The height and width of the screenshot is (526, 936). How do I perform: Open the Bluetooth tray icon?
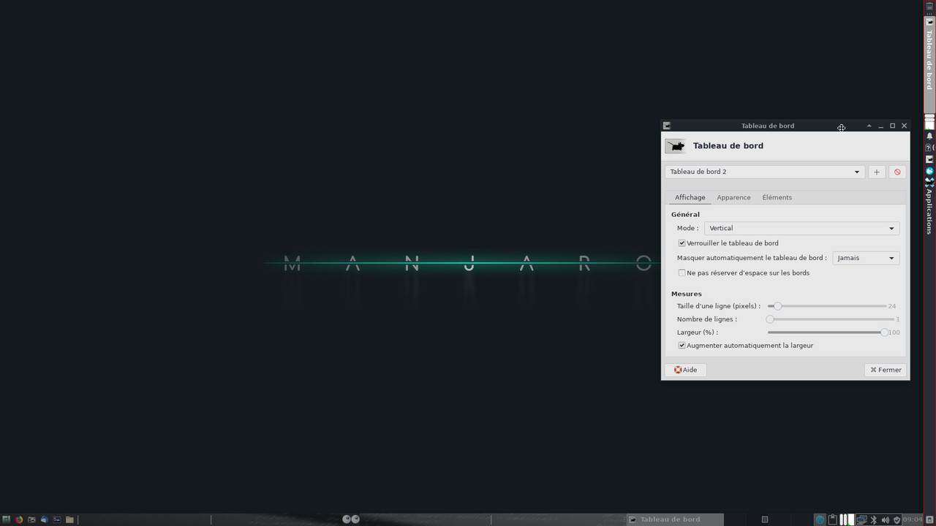point(873,519)
